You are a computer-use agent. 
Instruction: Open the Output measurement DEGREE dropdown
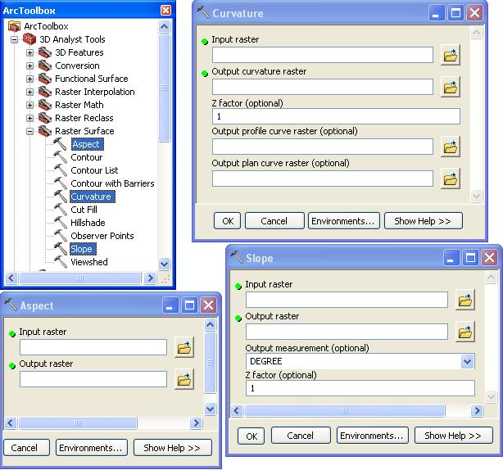click(468, 362)
